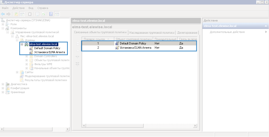Switch to Связанные объекты групповой политики tab
Viewport: 269px width, 137px height.
[100, 32]
